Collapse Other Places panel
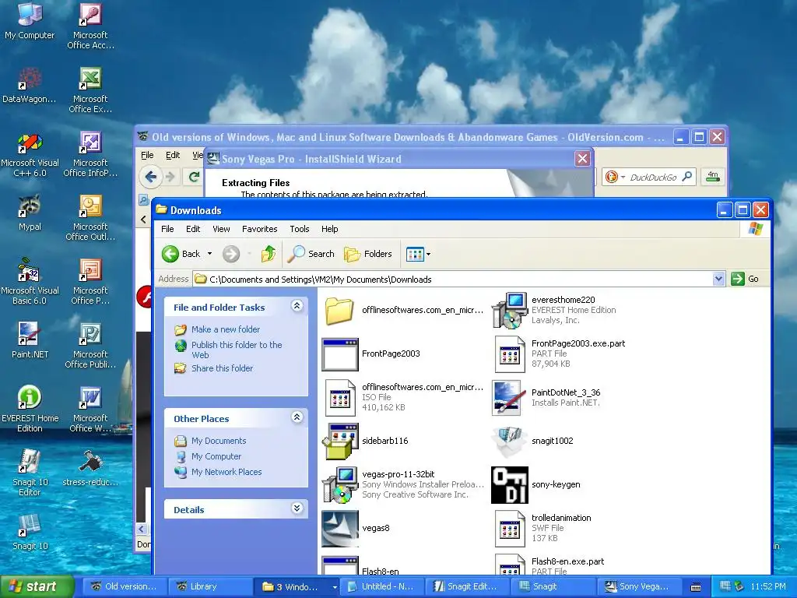 coord(297,417)
